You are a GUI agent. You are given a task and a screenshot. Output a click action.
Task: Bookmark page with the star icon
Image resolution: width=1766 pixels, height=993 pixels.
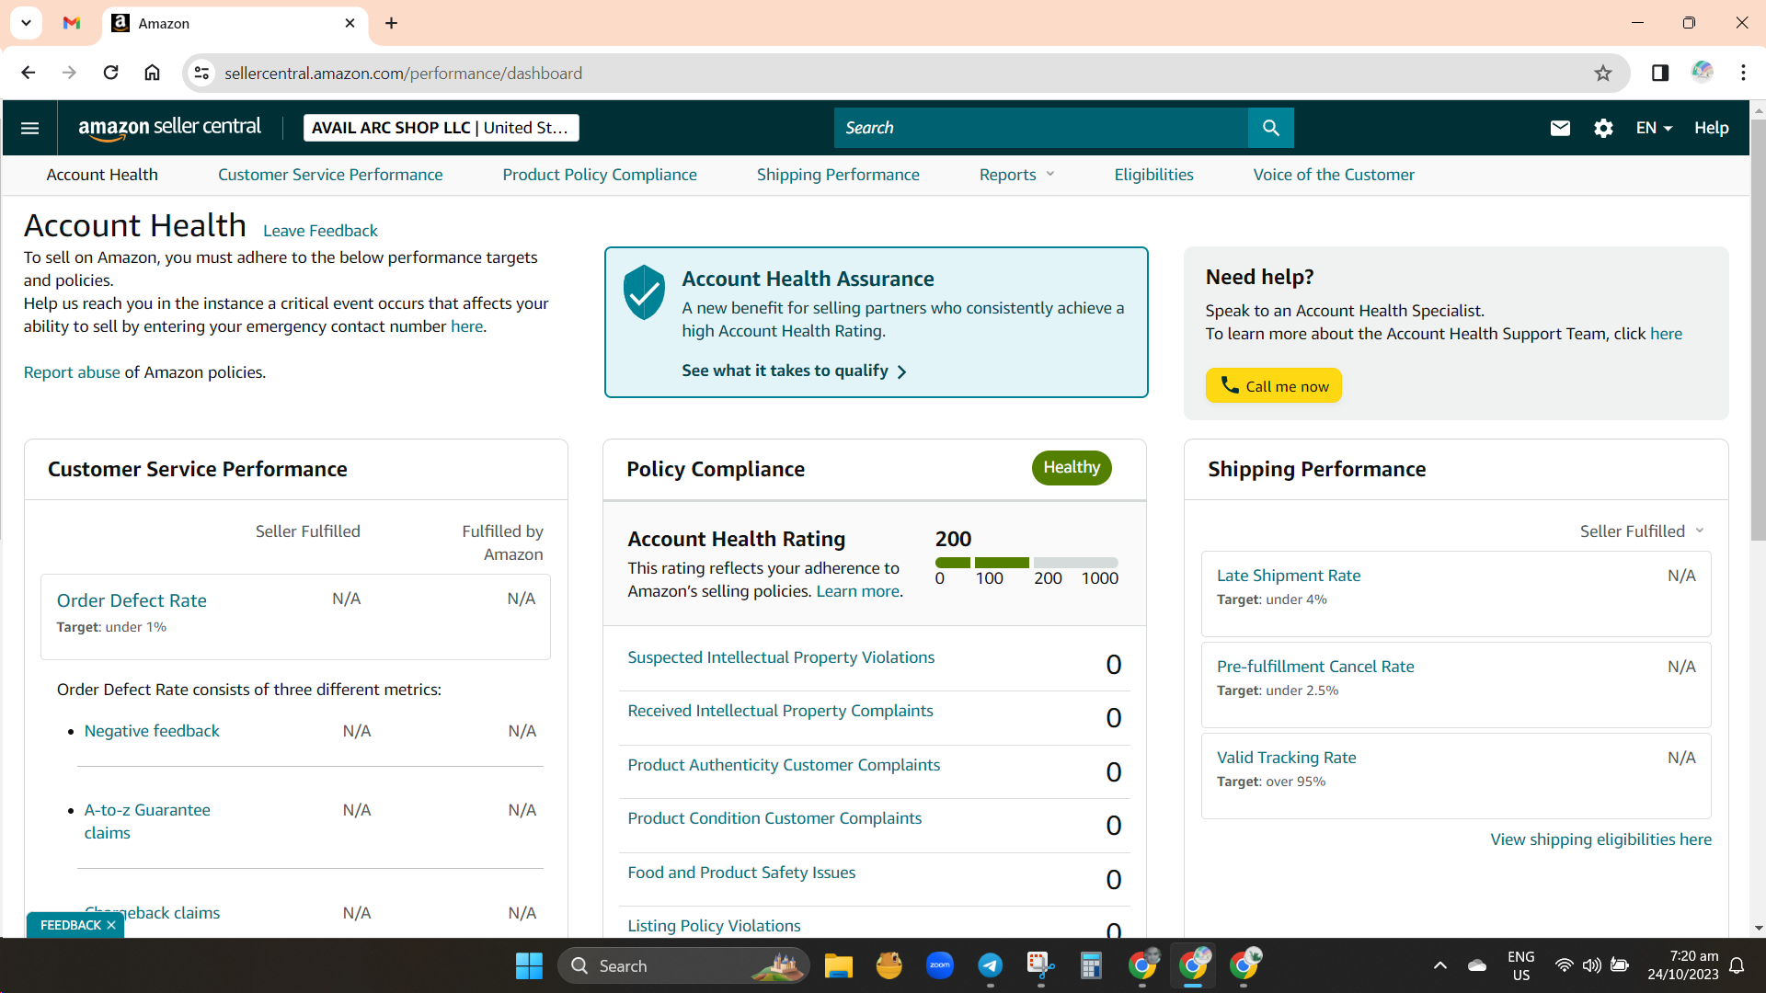pyautogui.click(x=1603, y=73)
